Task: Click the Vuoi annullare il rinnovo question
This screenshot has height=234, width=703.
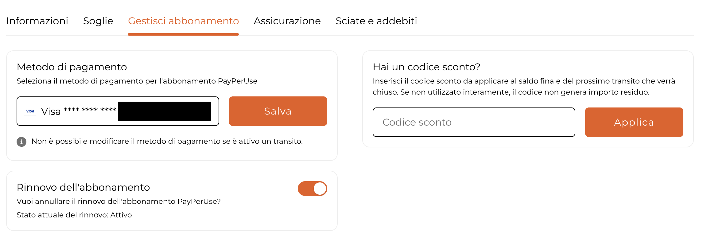Action: click(x=118, y=201)
